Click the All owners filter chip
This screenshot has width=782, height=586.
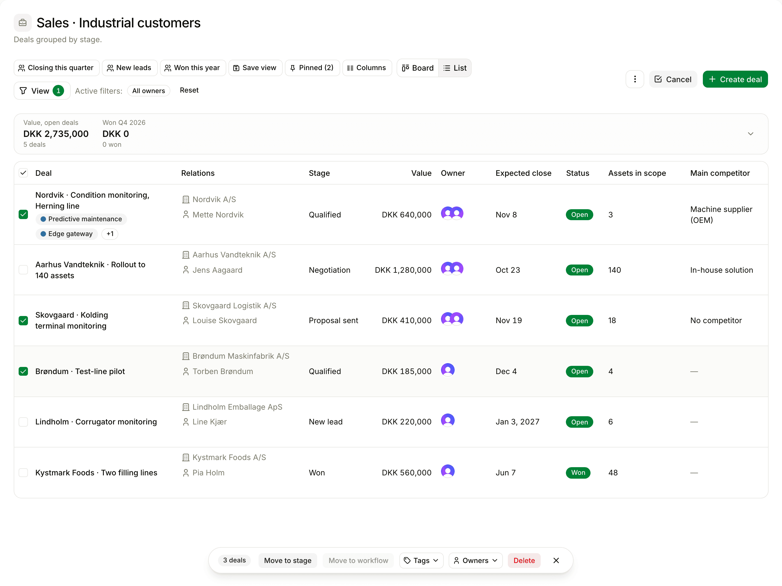pos(148,91)
